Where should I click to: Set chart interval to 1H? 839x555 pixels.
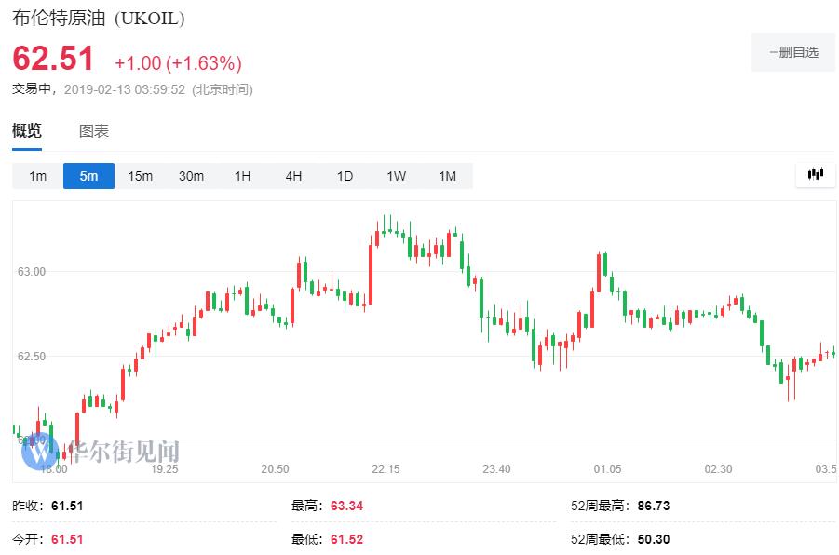242,176
